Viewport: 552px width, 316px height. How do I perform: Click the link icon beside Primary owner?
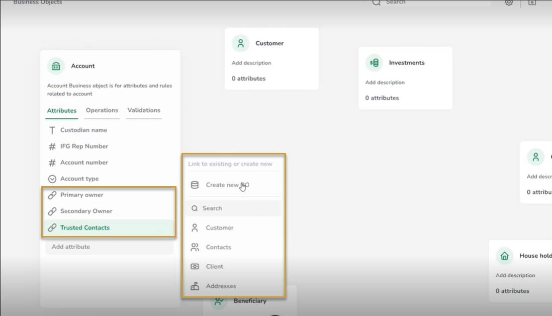pyautogui.click(x=52, y=195)
